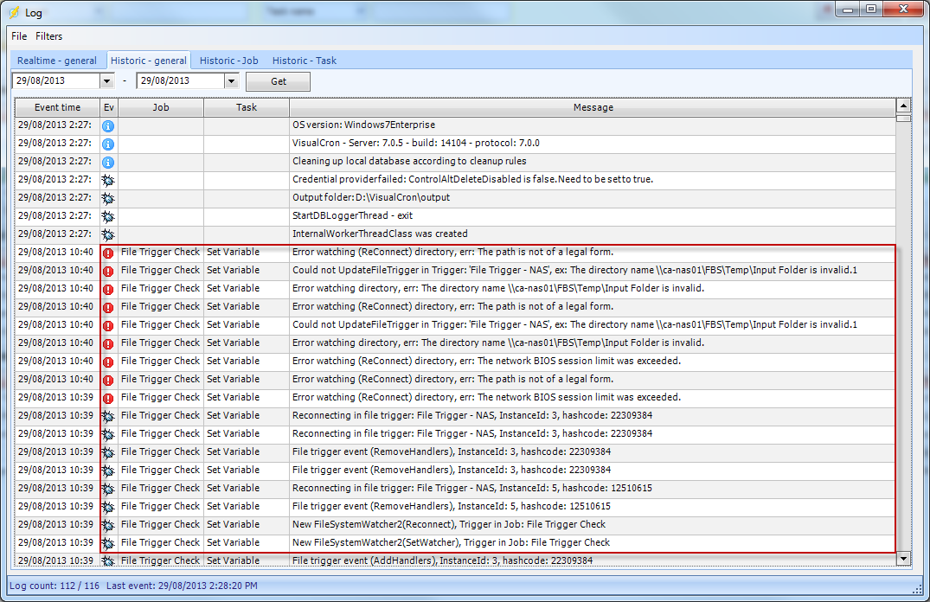Open the start date dropdown
The width and height of the screenshot is (930, 602).
(107, 81)
